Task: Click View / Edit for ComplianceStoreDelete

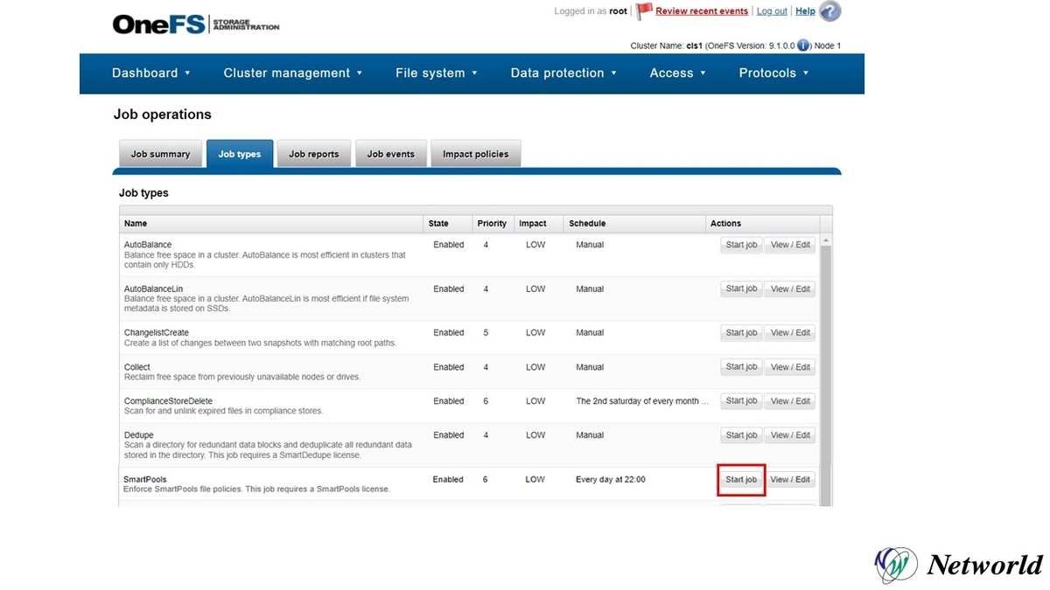Action: (x=790, y=401)
